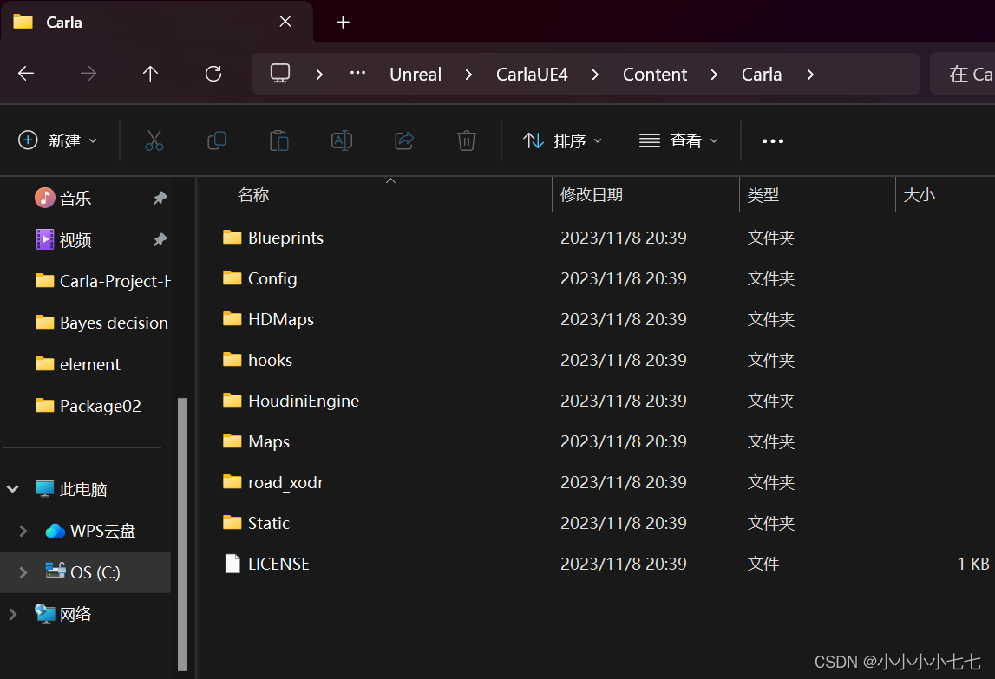The image size is (995, 679).
Task: Close the Carla tab
Action: point(285,22)
